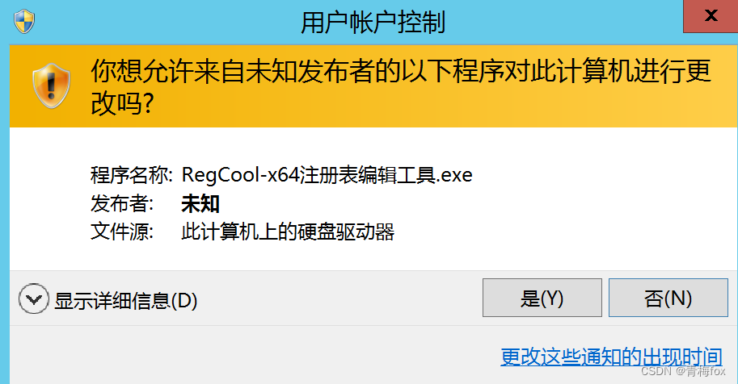Image resolution: width=738 pixels, height=384 pixels.
Task: Click the yellow warning banner background
Action: pos(373,86)
